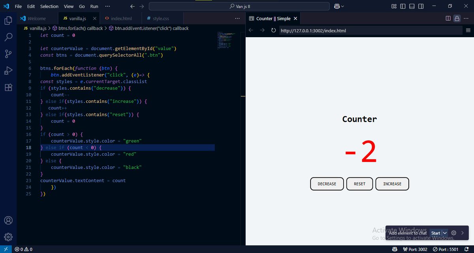Open the browser preview hamburger menu

(468, 30)
